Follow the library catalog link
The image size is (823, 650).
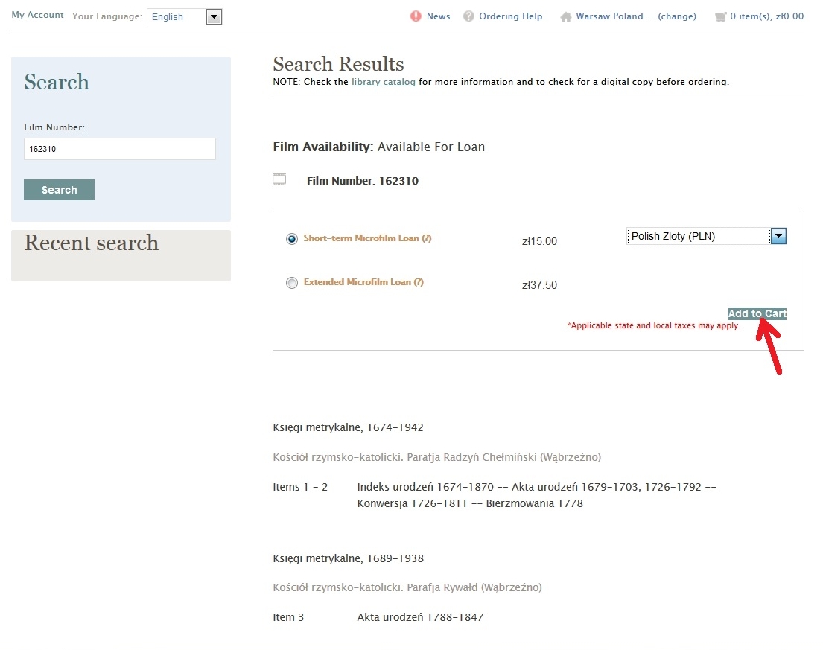click(x=383, y=82)
